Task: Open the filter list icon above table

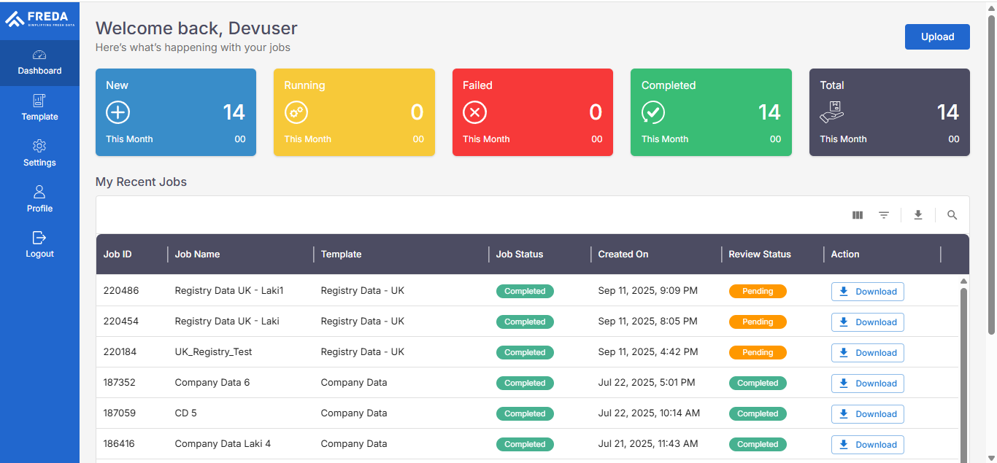Action: (x=884, y=215)
